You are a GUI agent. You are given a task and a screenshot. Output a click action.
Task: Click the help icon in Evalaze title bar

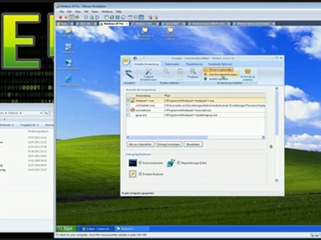[x=135, y=58]
